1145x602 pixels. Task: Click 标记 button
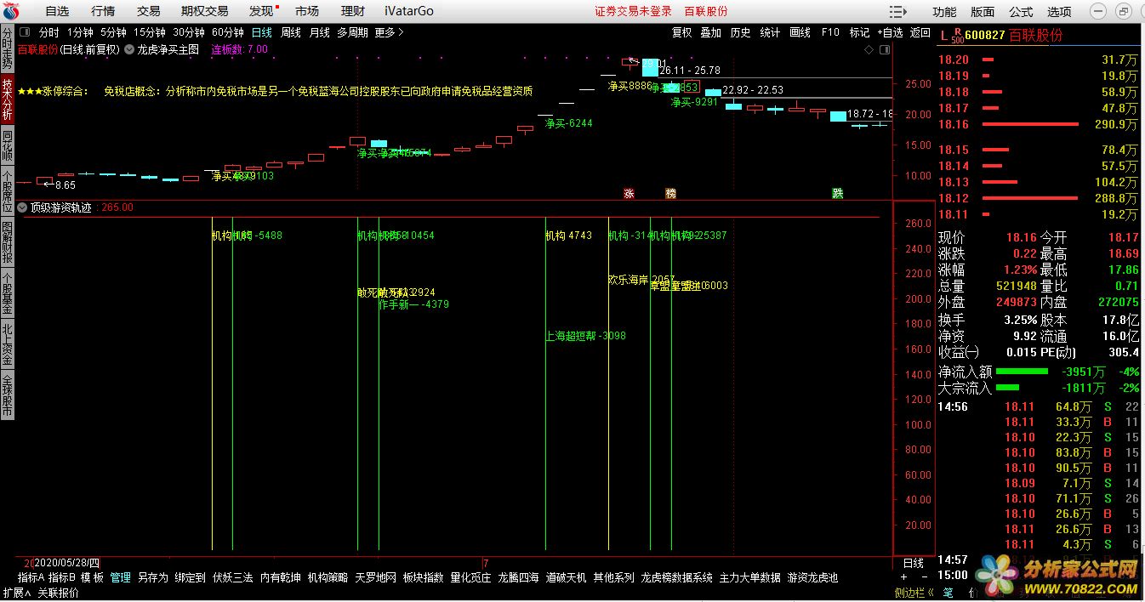tap(859, 32)
